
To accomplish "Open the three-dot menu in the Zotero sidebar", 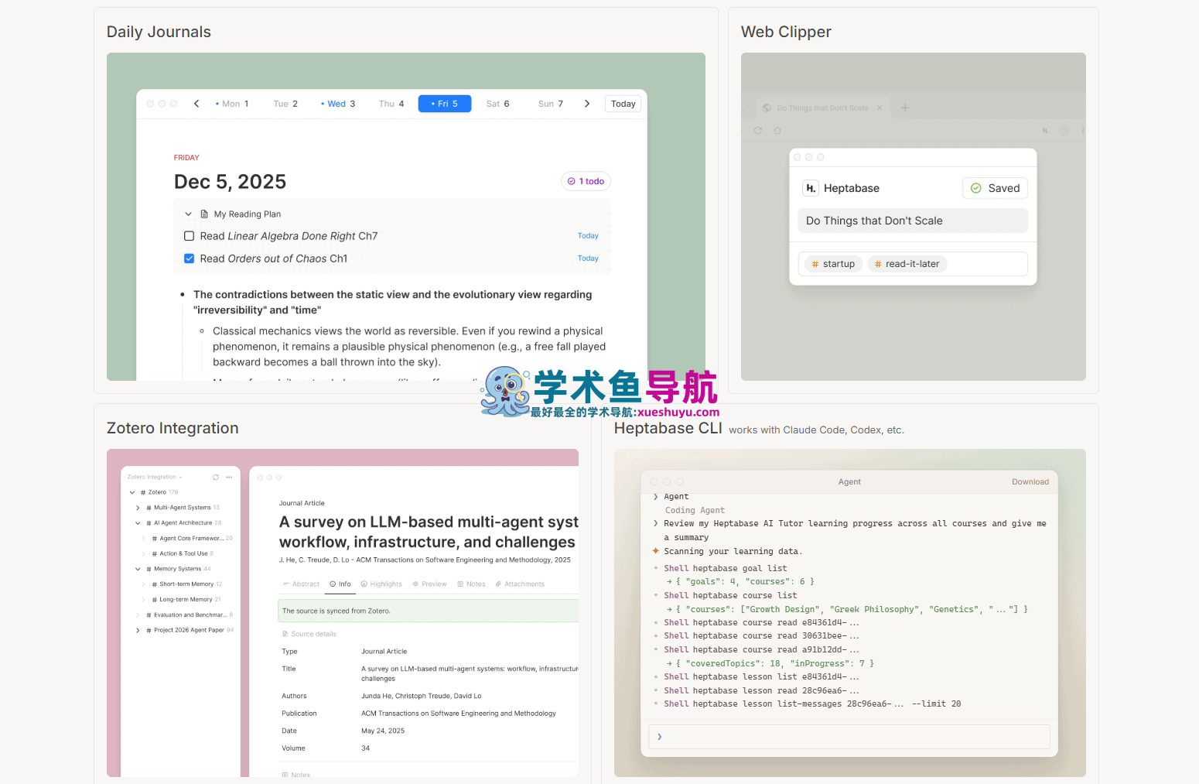I will 229,478.
